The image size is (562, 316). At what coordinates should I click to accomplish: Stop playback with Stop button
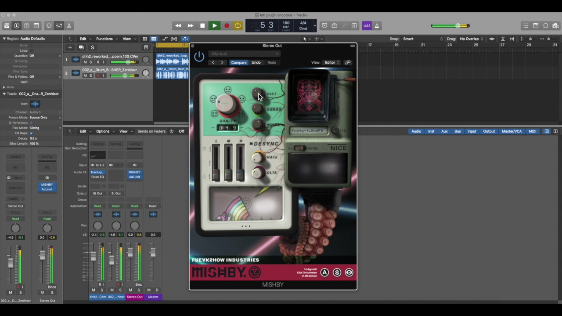[202, 26]
